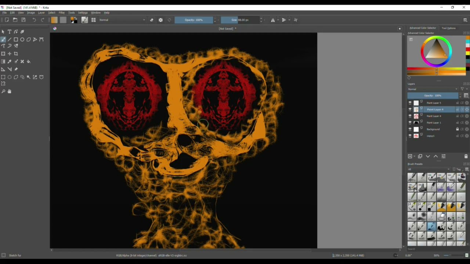Image resolution: width=470 pixels, height=264 pixels.
Task: Open the Layer menu
Action: point(41,12)
